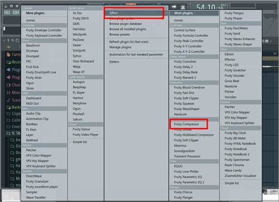
Task: Select DirectWave sampler
Action: pyautogui.click(x=34, y=176)
